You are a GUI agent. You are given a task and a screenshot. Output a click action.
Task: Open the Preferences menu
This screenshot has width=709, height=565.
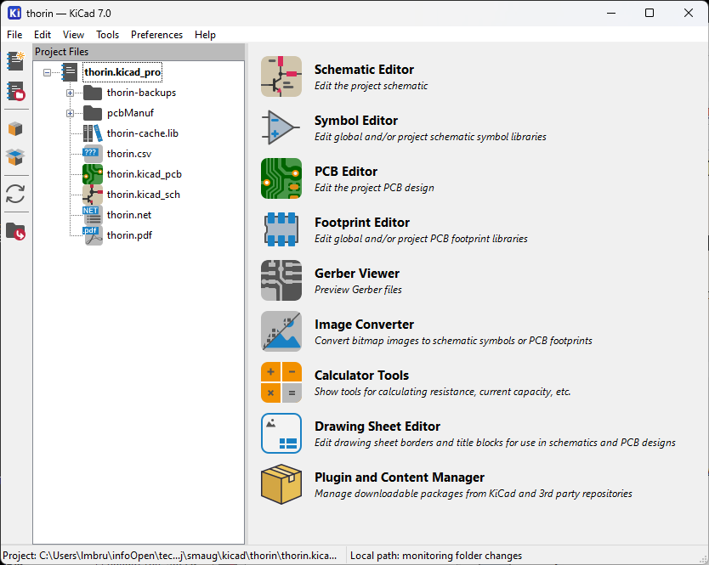(157, 35)
